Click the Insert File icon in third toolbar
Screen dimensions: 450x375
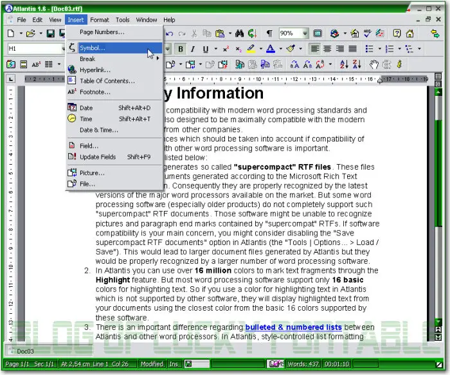(x=170, y=64)
